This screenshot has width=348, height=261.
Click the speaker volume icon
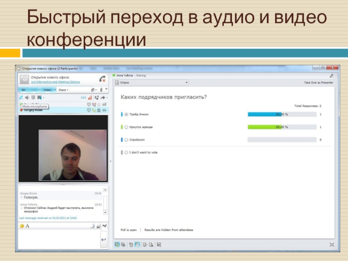coord(27,97)
